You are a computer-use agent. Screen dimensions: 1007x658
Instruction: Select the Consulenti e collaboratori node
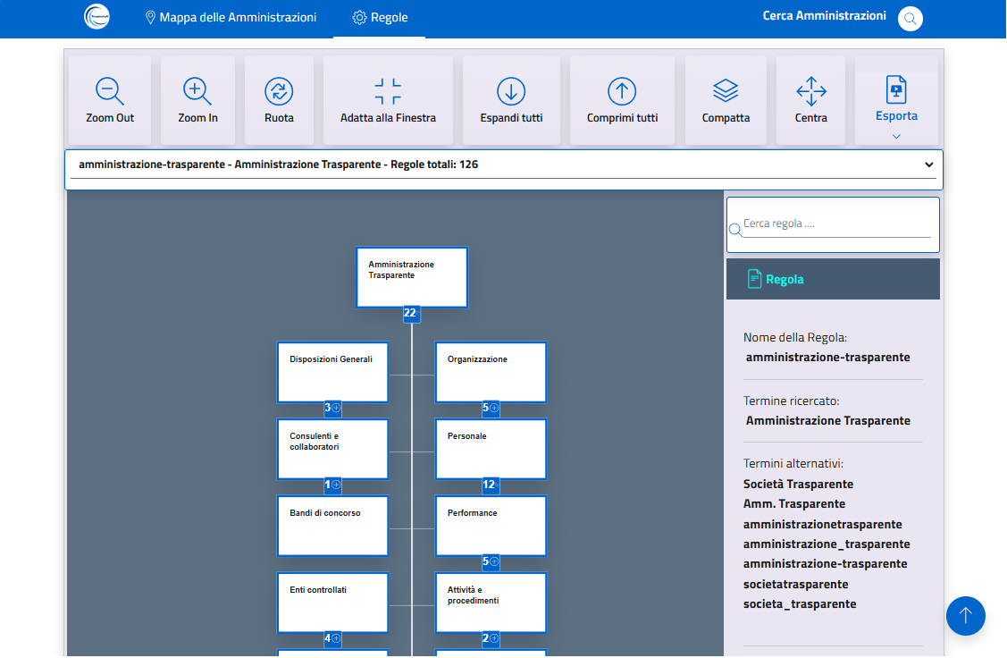(332, 449)
